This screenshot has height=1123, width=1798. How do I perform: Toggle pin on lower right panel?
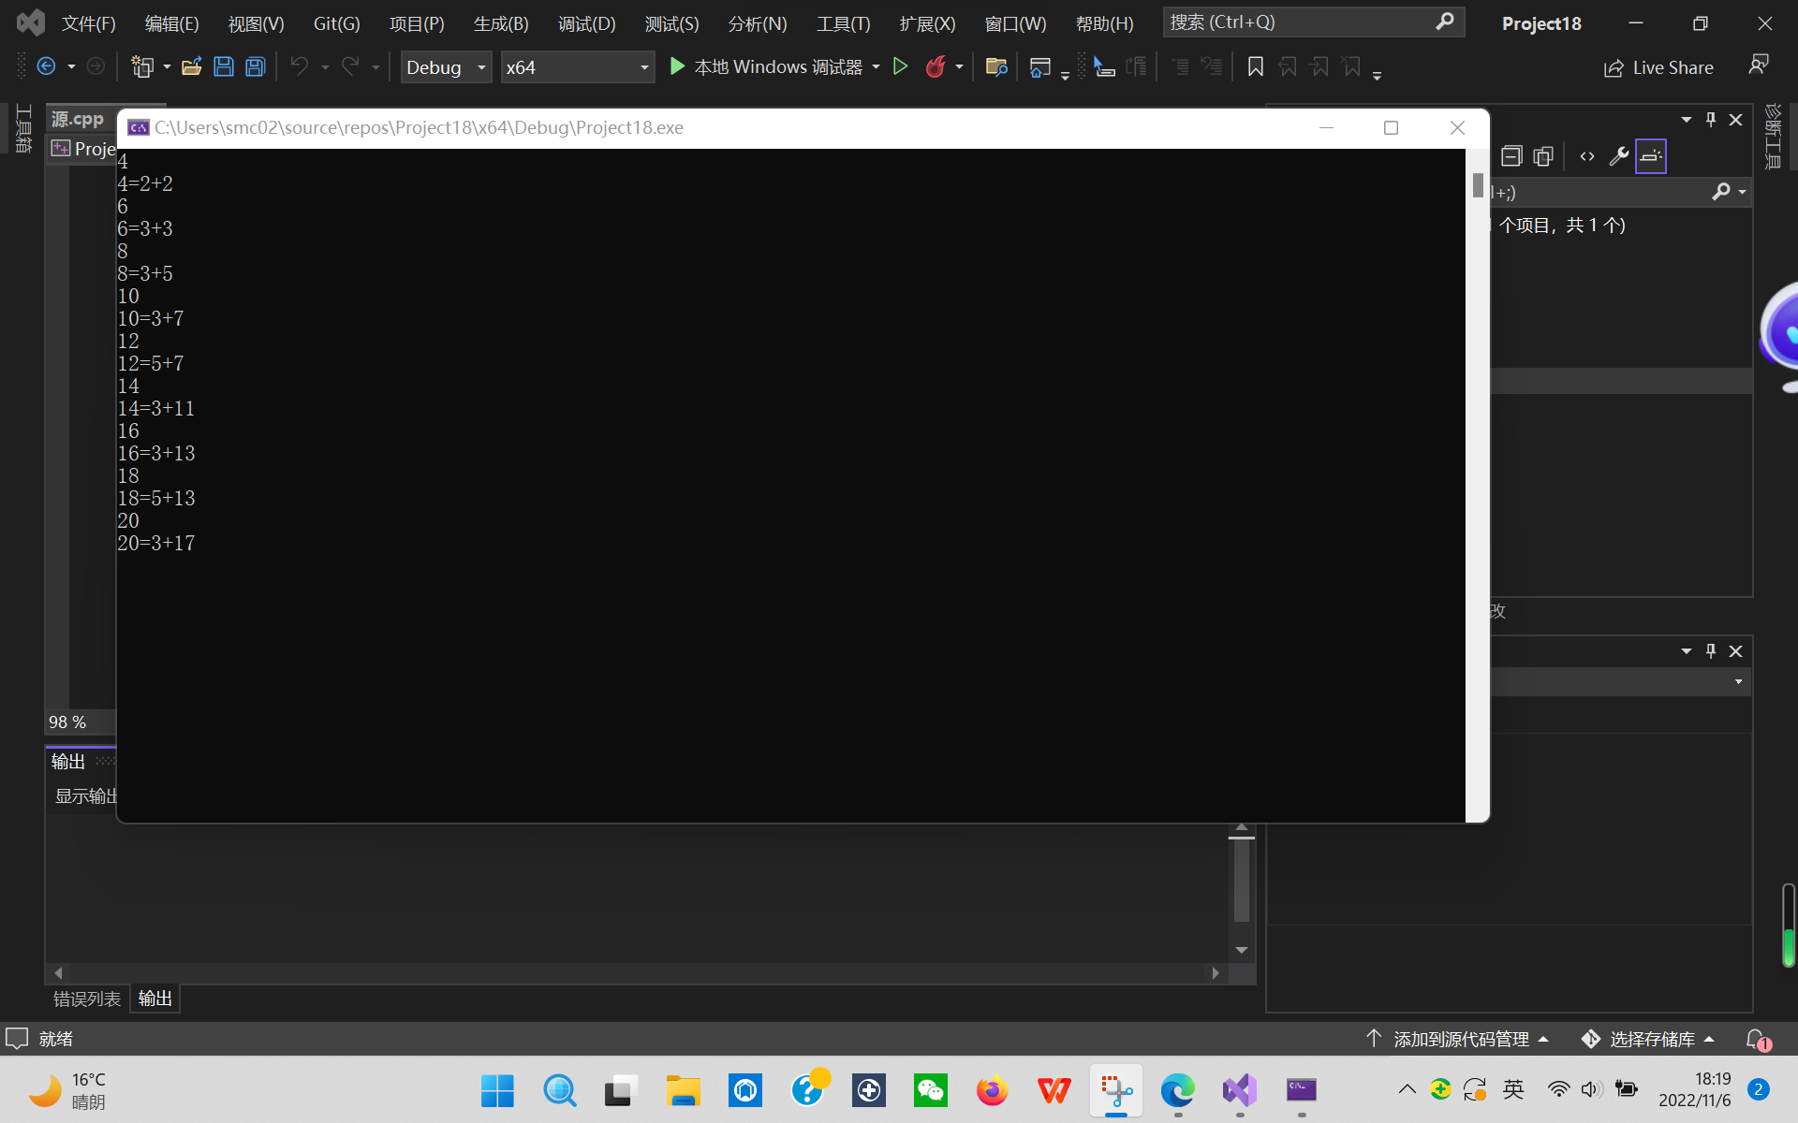[1711, 651]
